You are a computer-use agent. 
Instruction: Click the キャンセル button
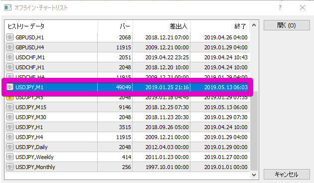click(287, 175)
